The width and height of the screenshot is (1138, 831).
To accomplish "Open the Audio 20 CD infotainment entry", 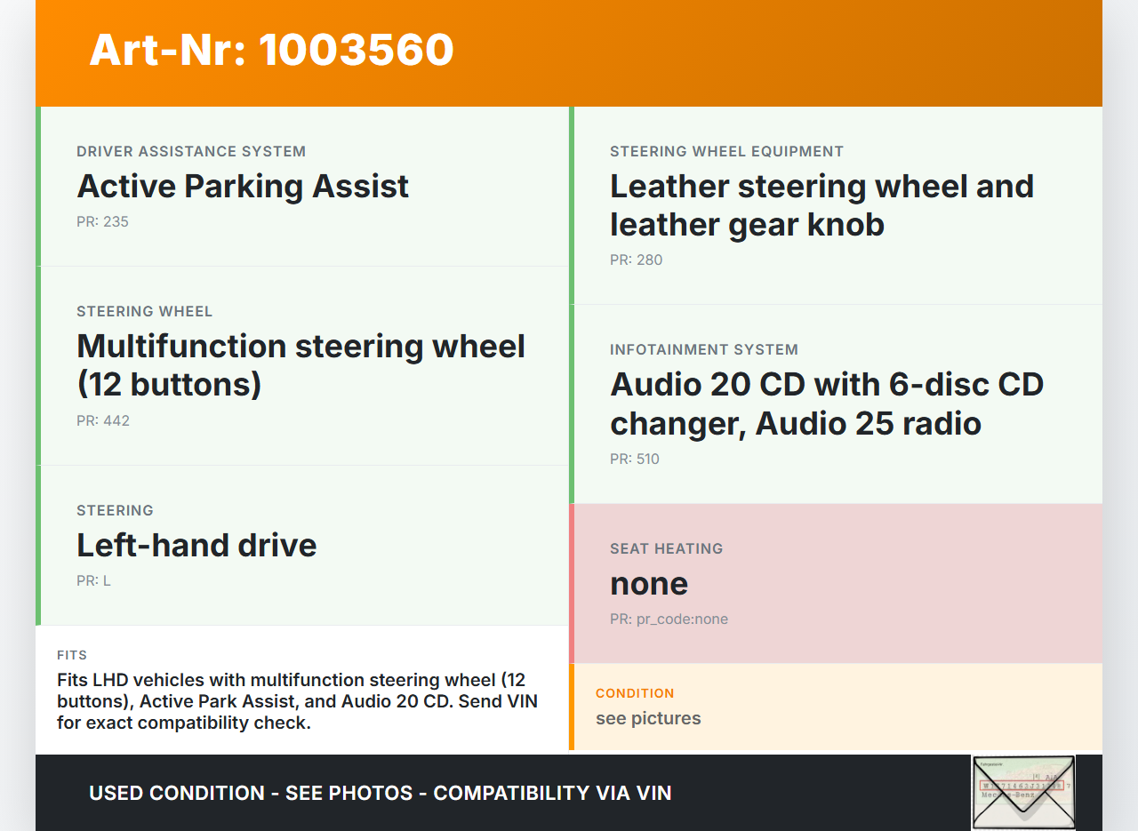I will pos(826,404).
